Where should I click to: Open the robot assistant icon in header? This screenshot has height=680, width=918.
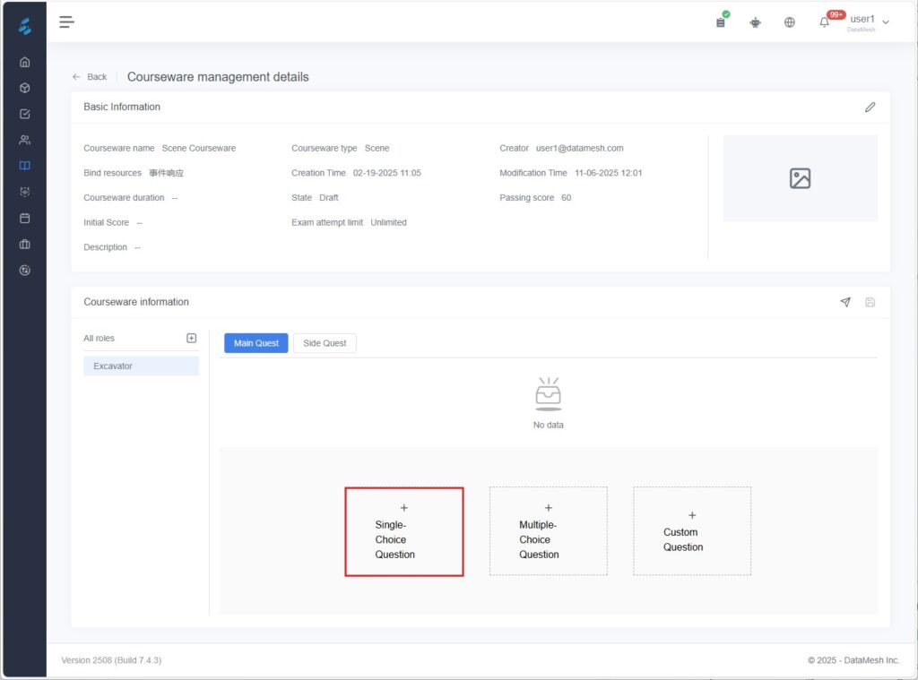755,22
